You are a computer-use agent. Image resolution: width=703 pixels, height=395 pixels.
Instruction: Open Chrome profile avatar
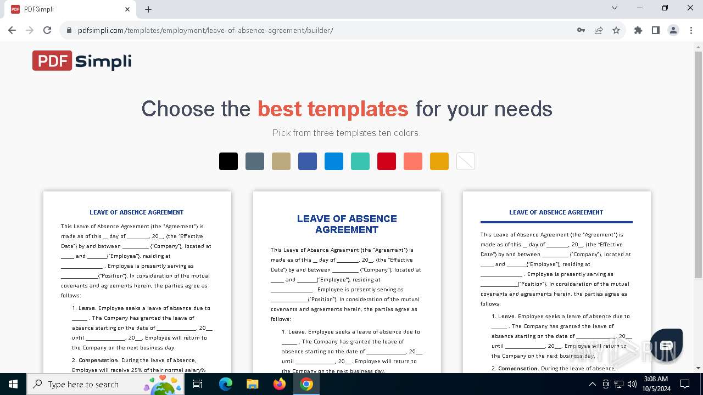click(x=673, y=30)
